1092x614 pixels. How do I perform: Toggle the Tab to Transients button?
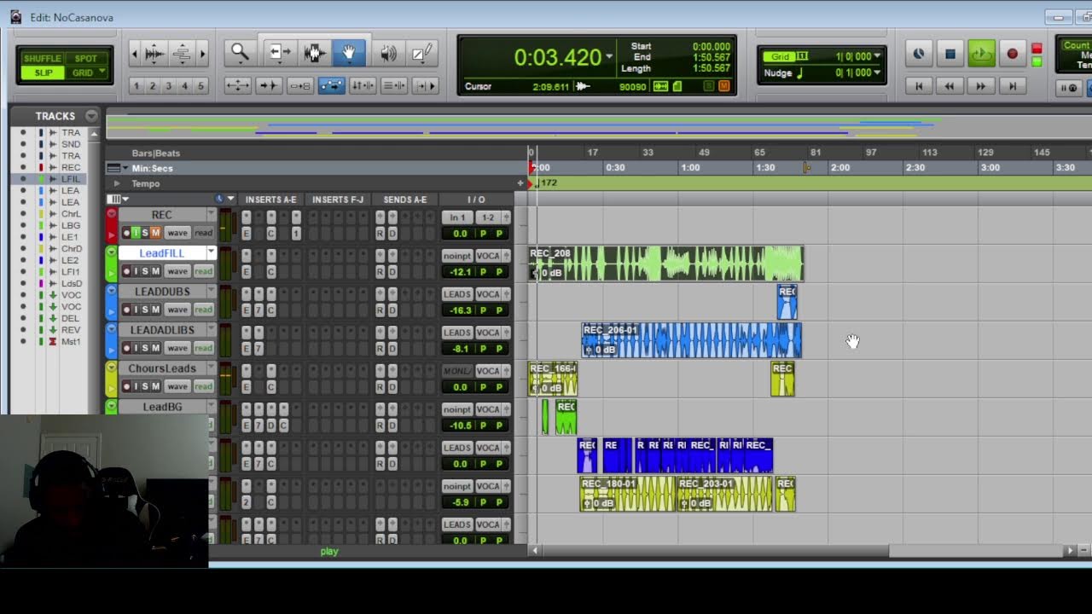click(268, 85)
